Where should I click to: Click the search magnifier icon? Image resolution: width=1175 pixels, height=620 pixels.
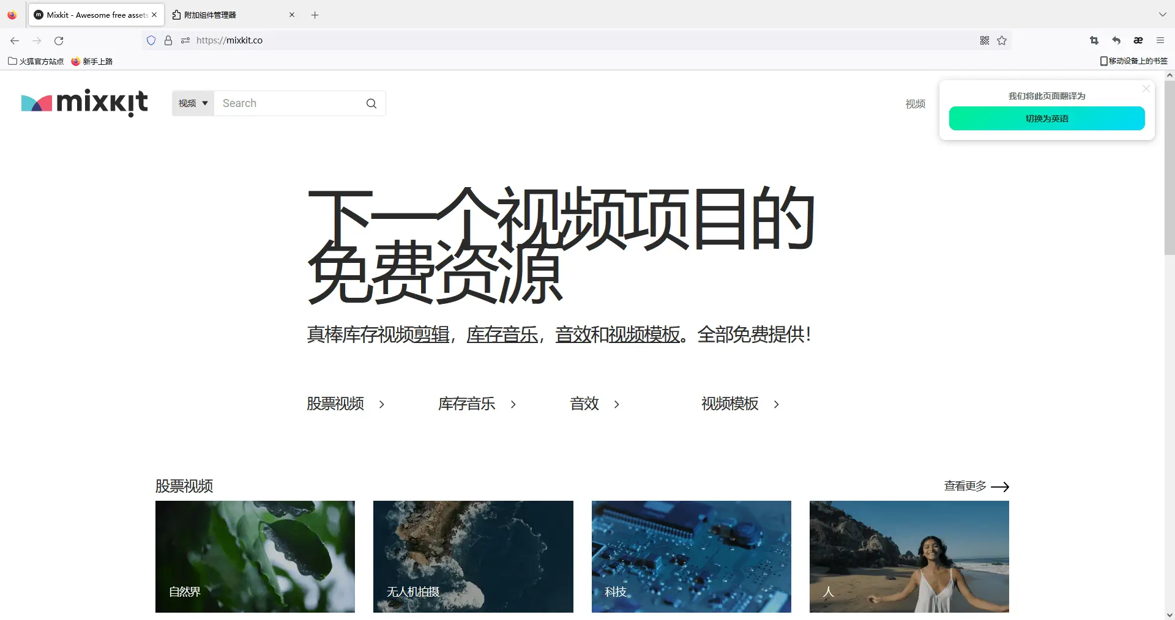371,103
